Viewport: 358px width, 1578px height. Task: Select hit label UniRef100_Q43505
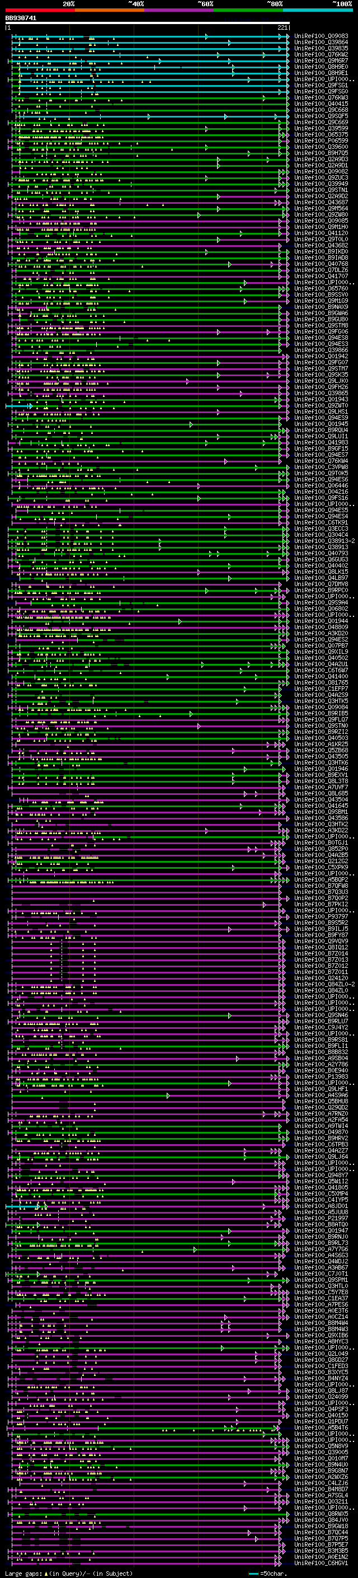(x=321, y=757)
